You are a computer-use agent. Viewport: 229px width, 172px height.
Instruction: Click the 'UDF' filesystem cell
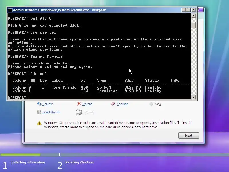click(84, 87)
